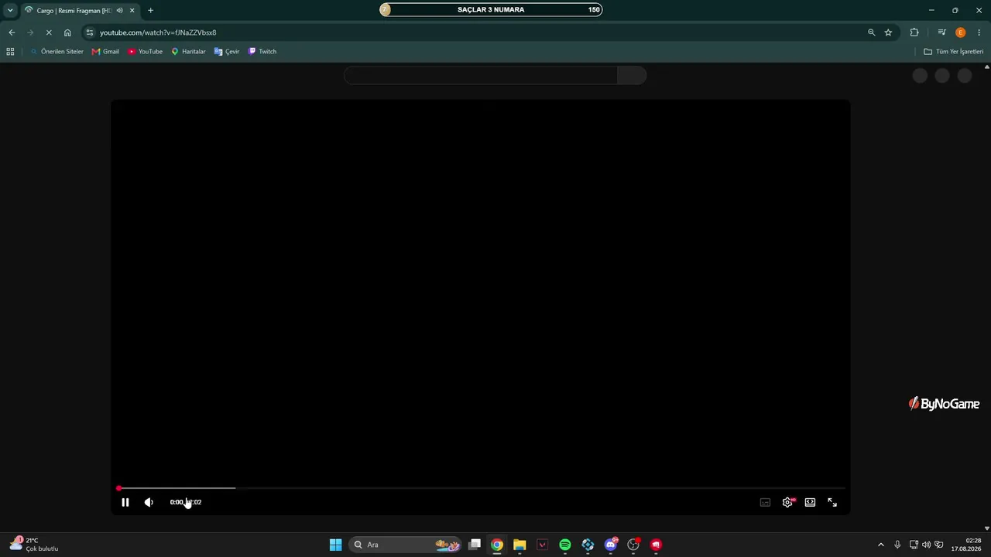This screenshot has width=991, height=557.
Task: Open the weather widget showing 21°C
Action: 34,545
